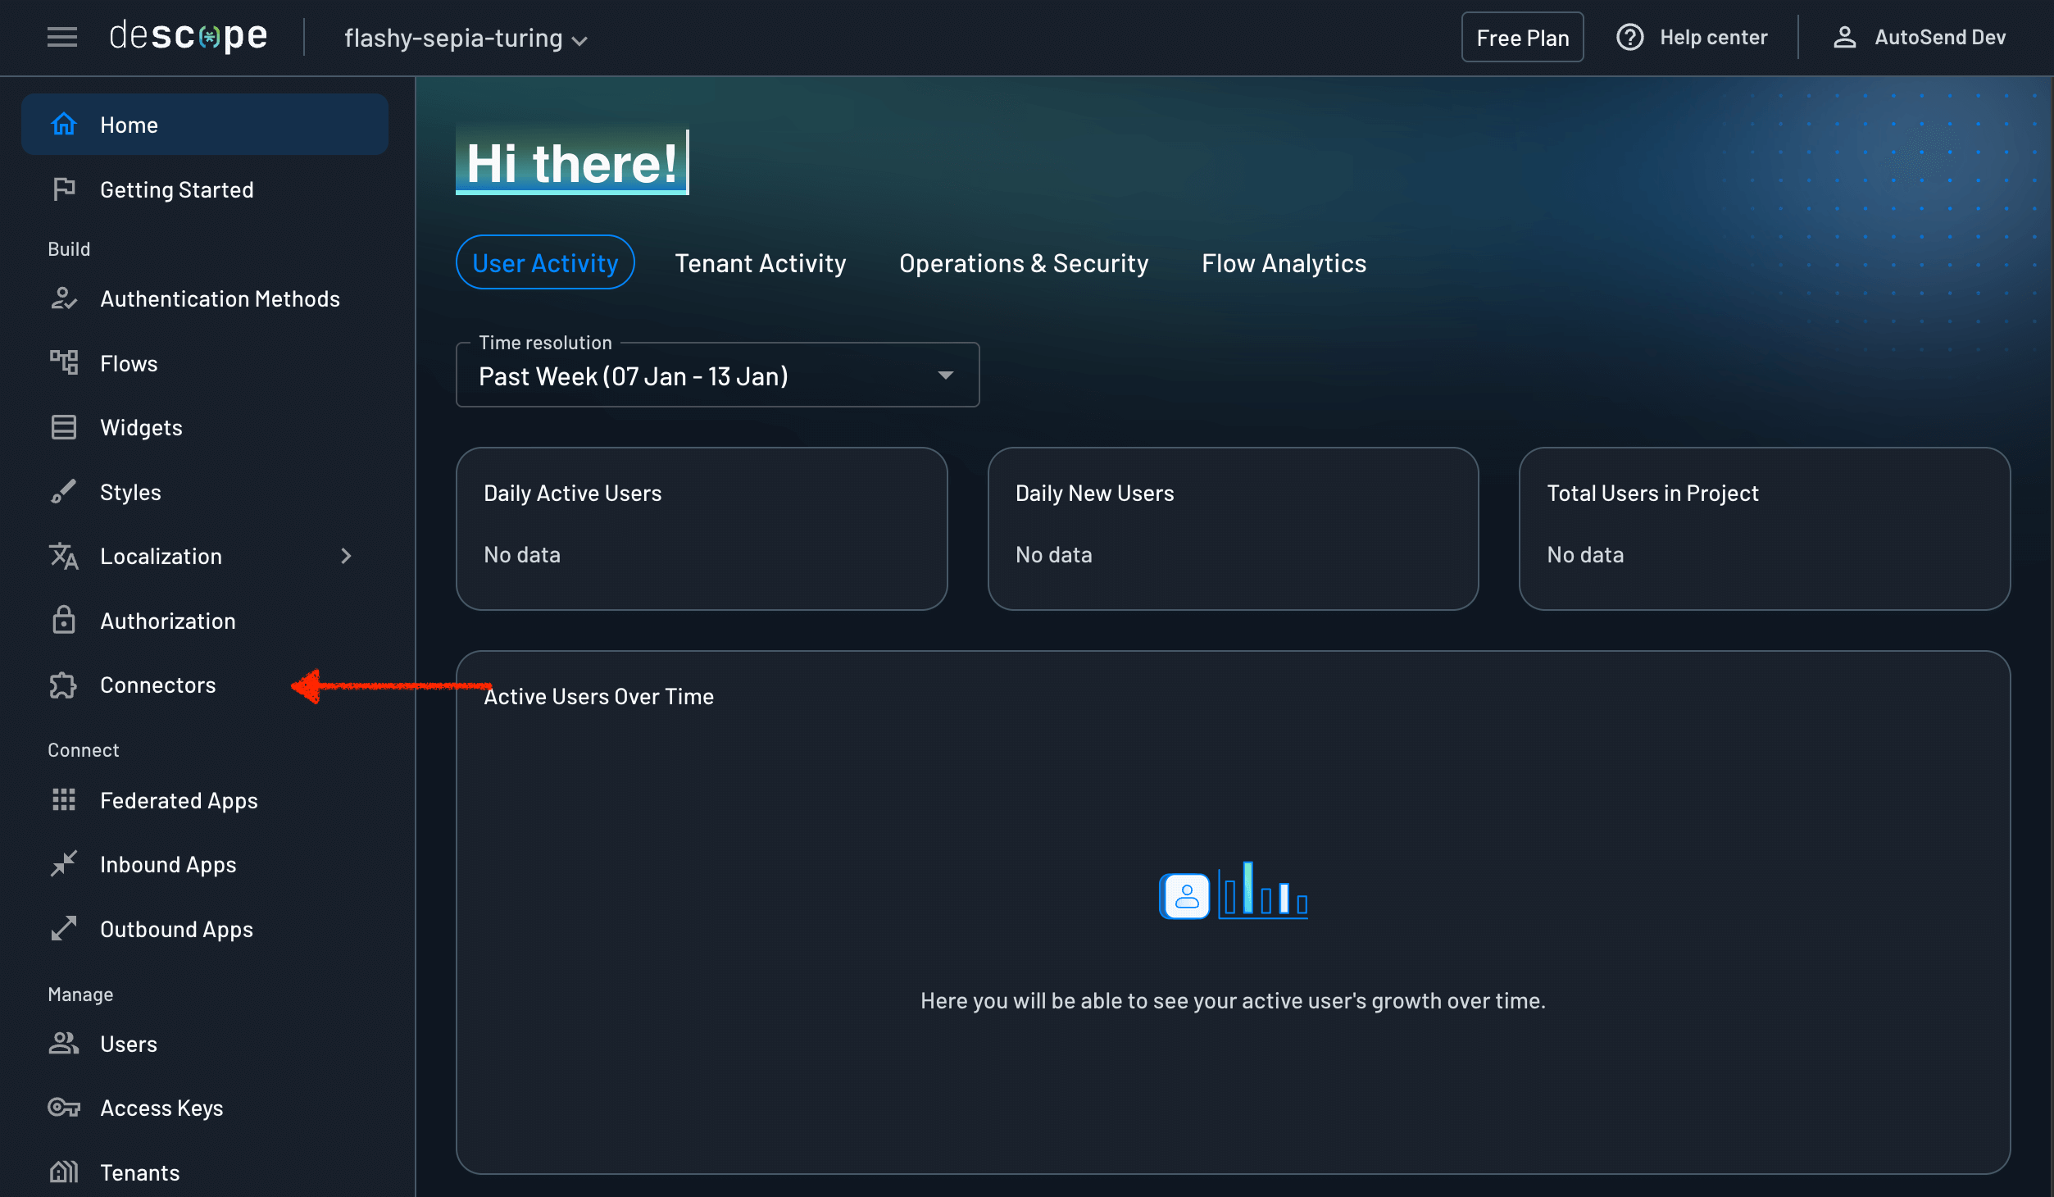Click the Flows sidebar icon
2054x1197 pixels.
(x=64, y=362)
